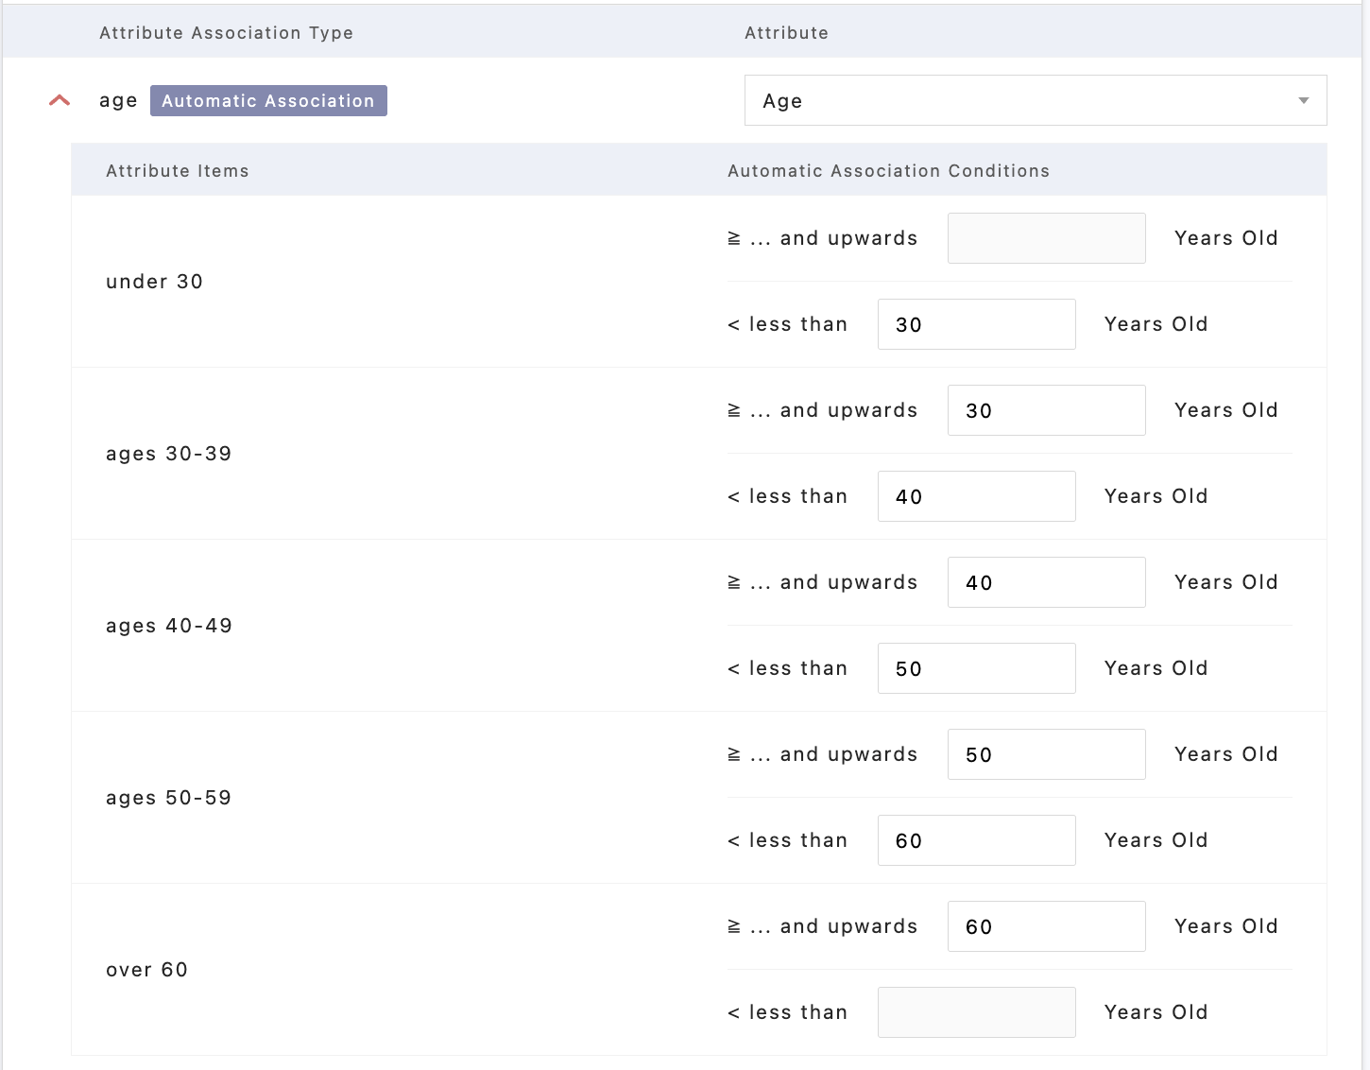Click the and upwards 50 input field

pyautogui.click(x=1046, y=754)
